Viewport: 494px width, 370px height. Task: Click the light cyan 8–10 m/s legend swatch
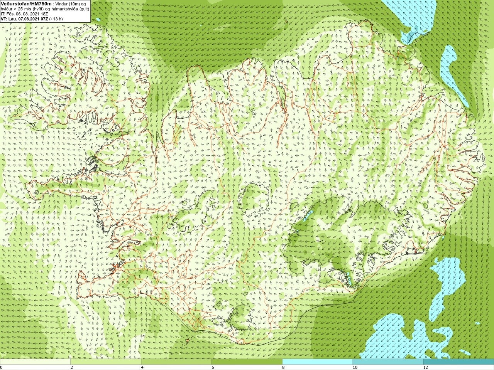click(x=318, y=362)
